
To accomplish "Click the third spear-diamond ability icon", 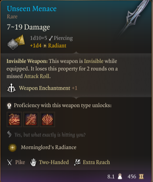I will point(47,119).
